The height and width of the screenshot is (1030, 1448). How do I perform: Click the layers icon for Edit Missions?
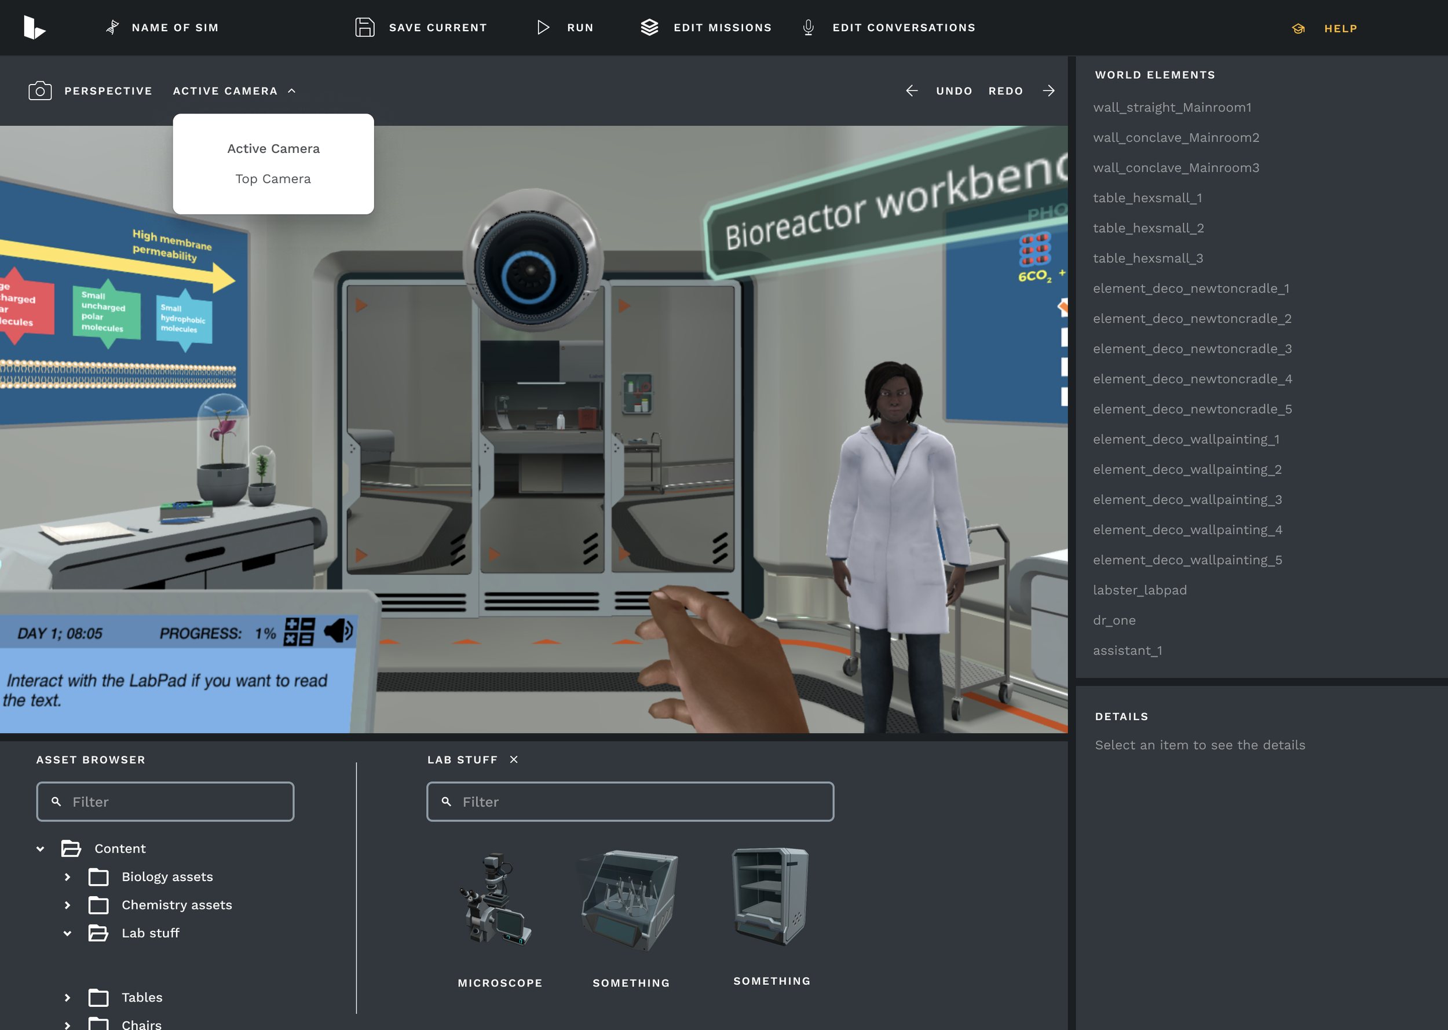[649, 27]
